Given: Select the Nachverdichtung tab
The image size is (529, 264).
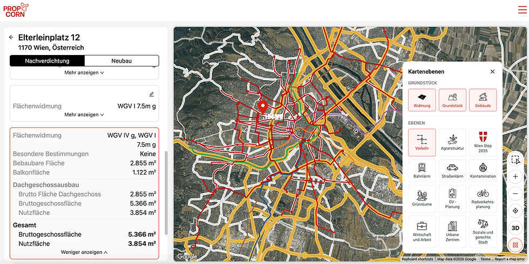Looking at the screenshot, I should click(48, 61).
